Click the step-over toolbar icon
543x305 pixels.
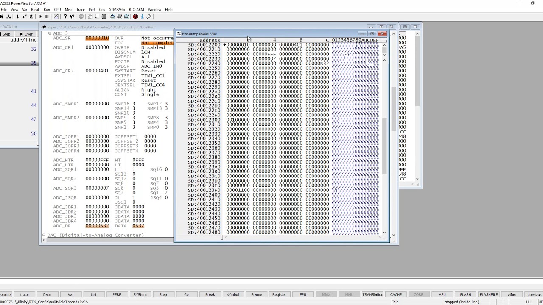[x=3, y=17]
